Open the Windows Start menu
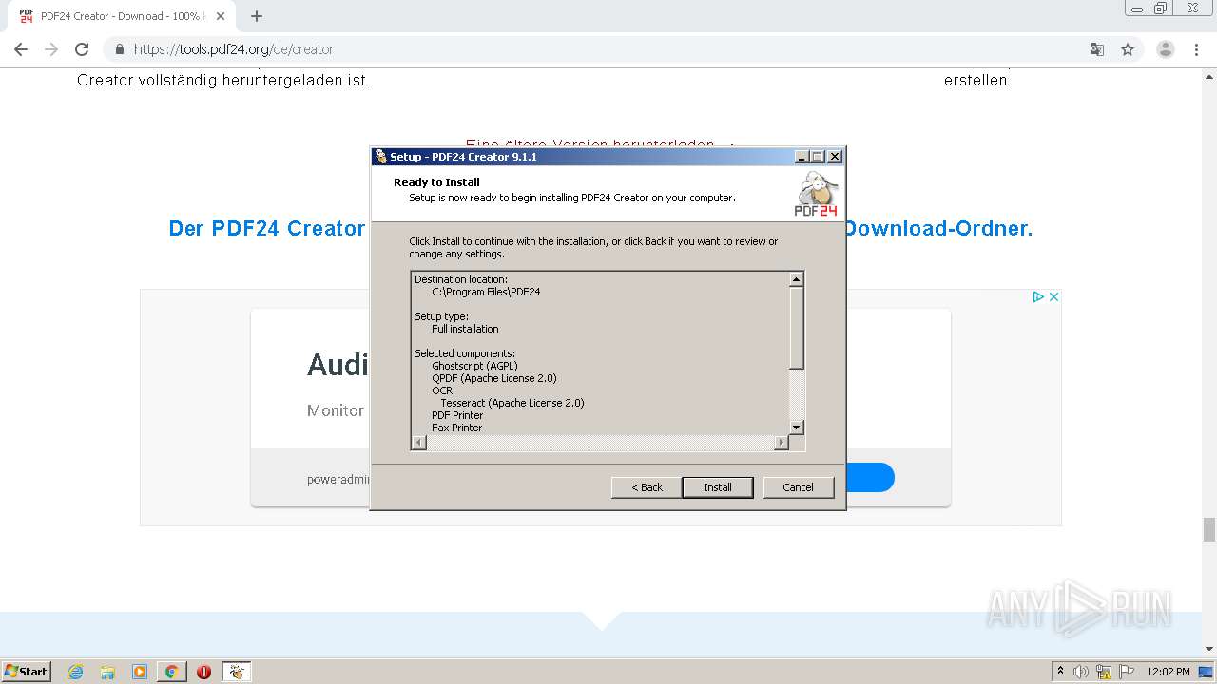The height and width of the screenshot is (684, 1217). (27, 671)
